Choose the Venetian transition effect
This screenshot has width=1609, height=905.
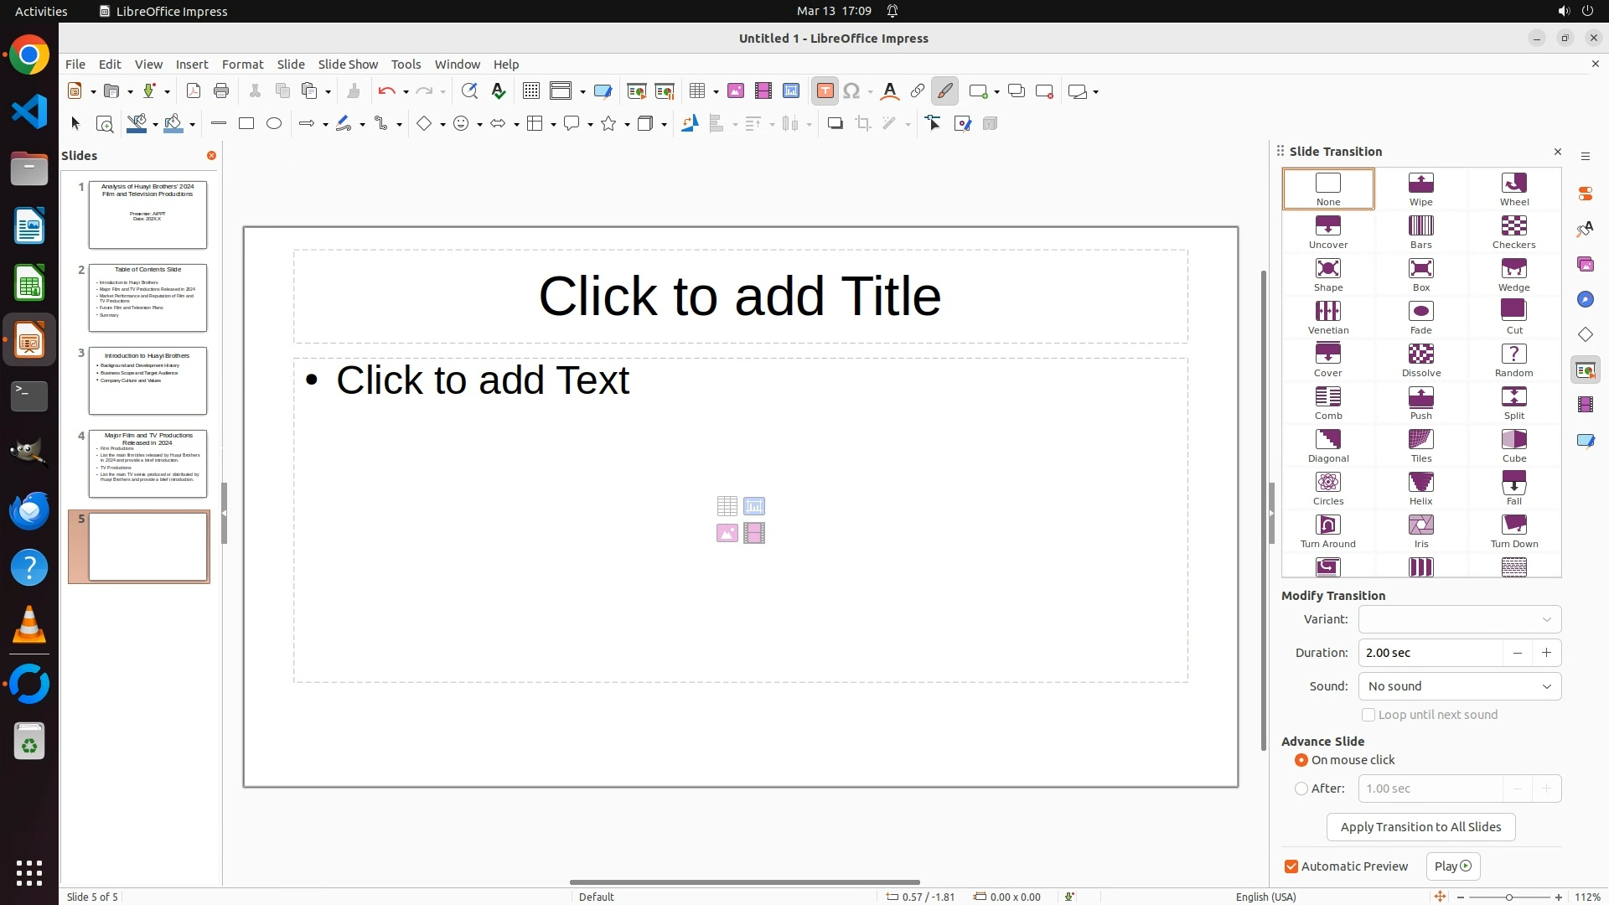(x=1328, y=318)
